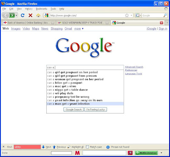Find Next with the down arrow
The image size is (170, 157).
click(x=46, y=147)
